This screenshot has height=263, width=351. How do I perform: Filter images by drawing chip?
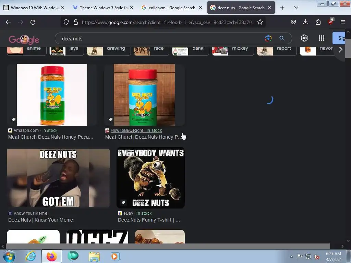tap(109, 51)
